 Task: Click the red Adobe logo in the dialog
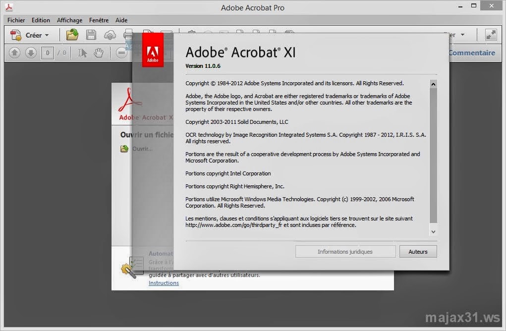click(153, 50)
